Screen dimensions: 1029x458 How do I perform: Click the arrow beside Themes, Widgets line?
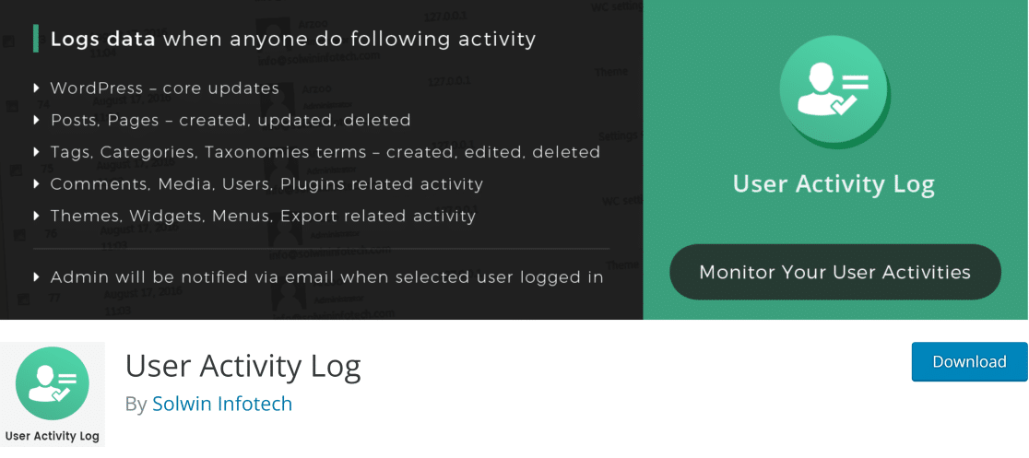pyautogui.click(x=37, y=216)
